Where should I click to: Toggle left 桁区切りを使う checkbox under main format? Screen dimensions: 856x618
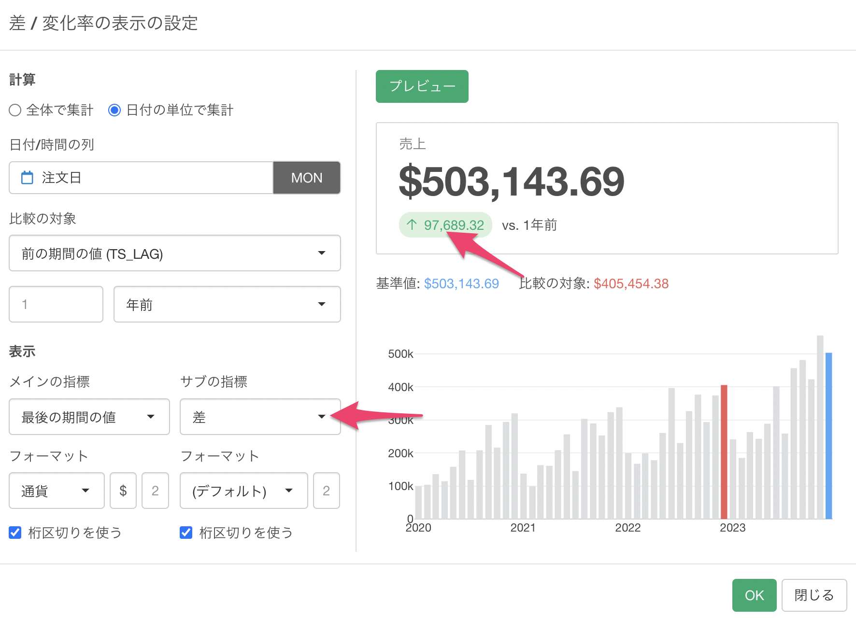15,533
